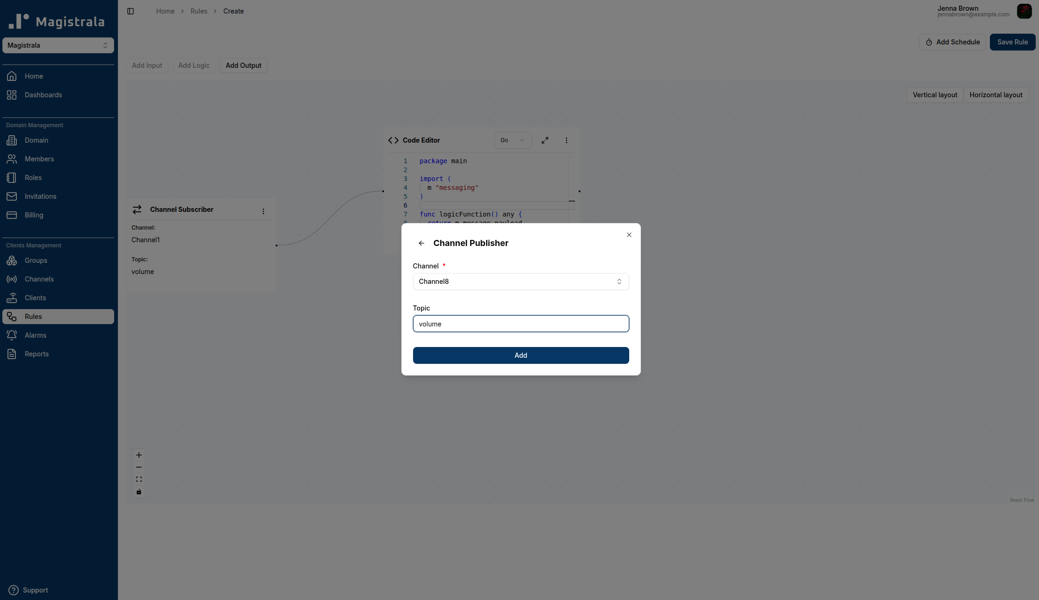Collapse the navigation sidebar

pos(131,11)
